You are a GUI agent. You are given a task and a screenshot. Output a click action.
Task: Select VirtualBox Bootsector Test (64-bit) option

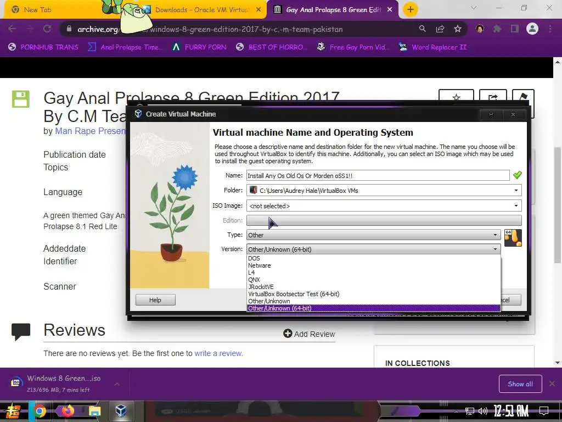(373, 294)
